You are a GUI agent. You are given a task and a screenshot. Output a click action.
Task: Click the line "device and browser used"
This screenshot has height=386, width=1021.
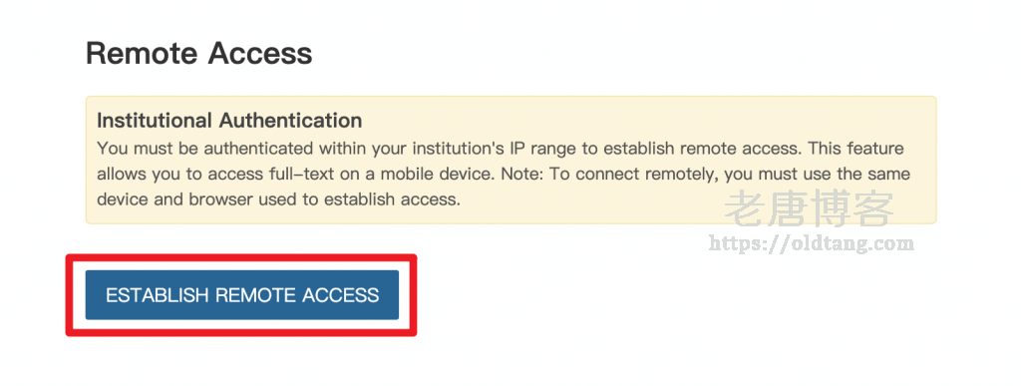tap(279, 199)
